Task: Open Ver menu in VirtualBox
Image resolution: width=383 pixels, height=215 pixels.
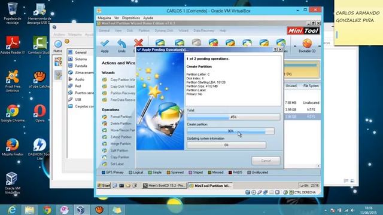Action: click(117, 18)
